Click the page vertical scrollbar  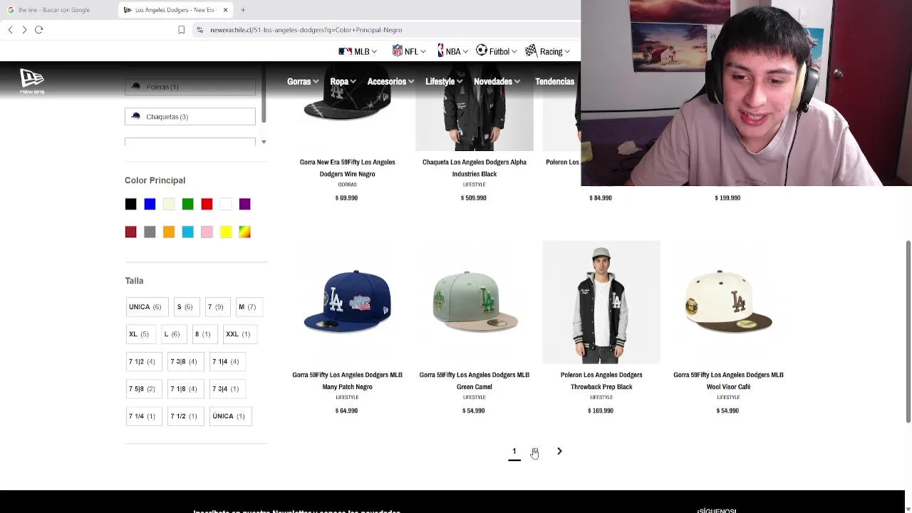click(908, 331)
